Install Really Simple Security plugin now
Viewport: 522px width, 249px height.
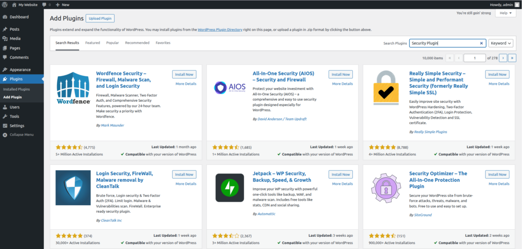click(498, 74)
